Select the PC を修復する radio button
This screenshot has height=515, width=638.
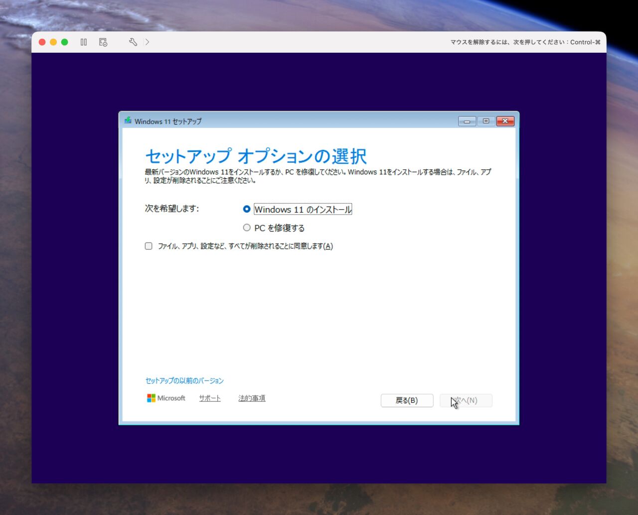pos(247,228)
